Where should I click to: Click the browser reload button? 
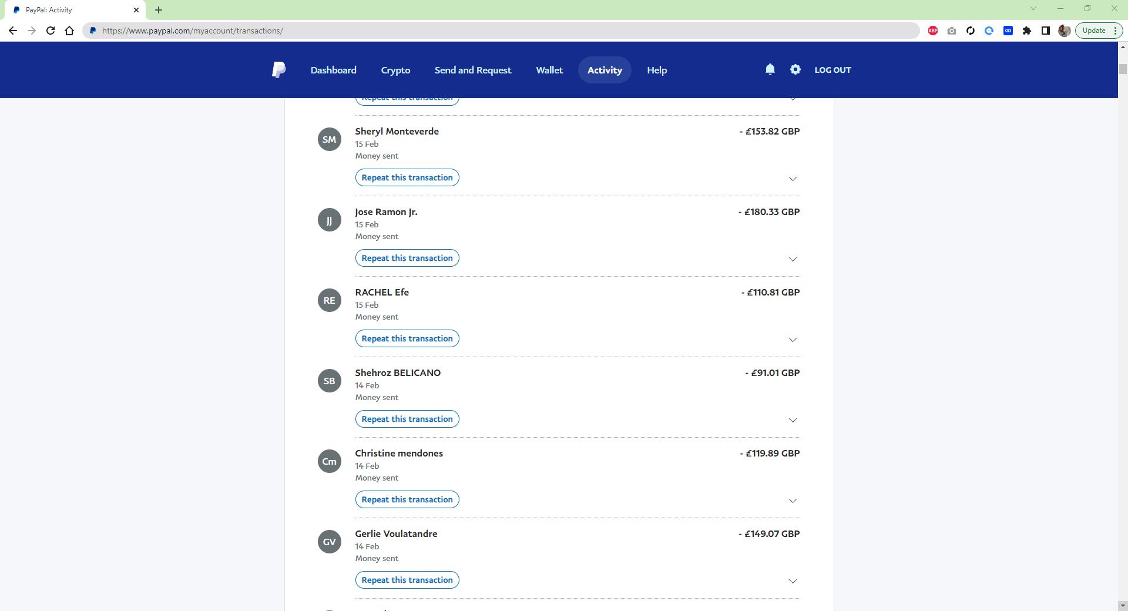(x=51, y=31)
